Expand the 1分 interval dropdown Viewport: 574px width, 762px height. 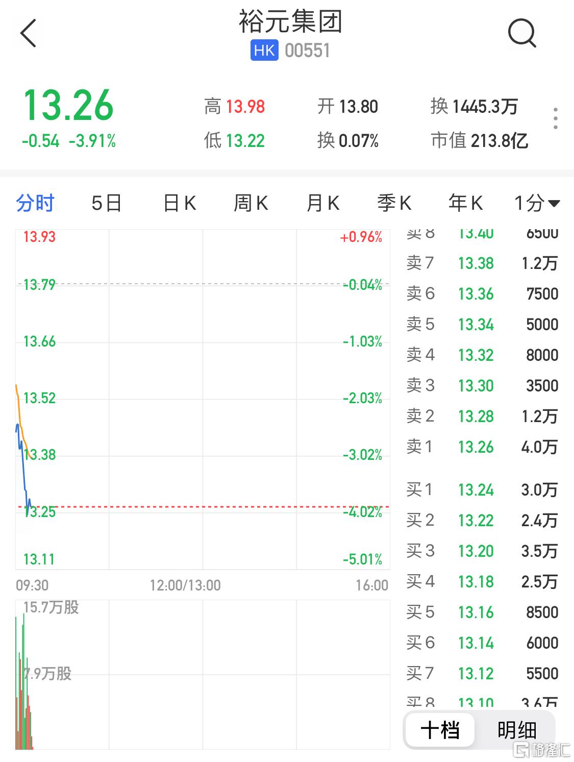pyautogui.click(x=537, y=203)
